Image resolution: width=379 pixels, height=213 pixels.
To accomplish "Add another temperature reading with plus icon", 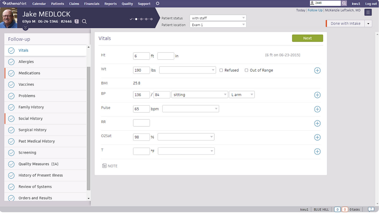I will click(317, 151).
